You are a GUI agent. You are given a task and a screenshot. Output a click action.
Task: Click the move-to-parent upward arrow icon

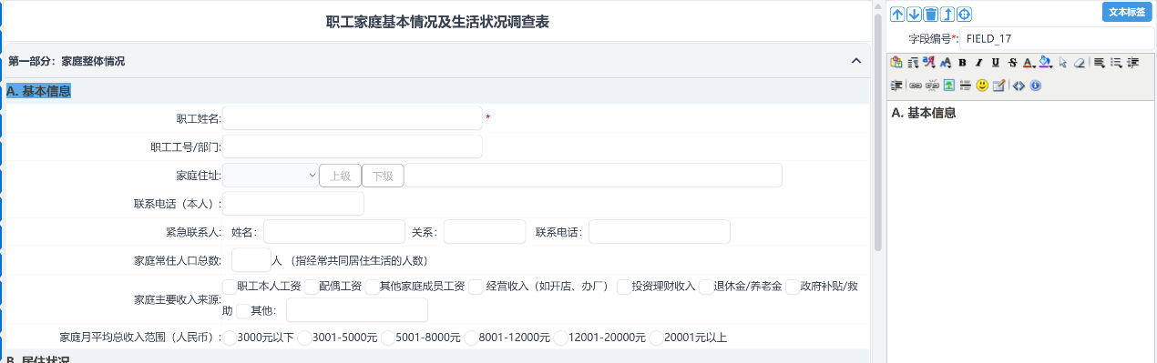[x=947, y=14]
